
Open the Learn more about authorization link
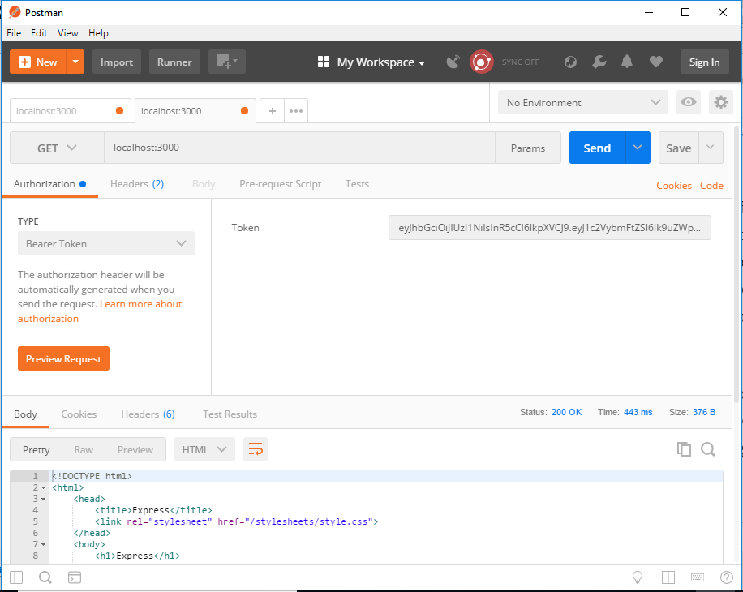(140, 303)
